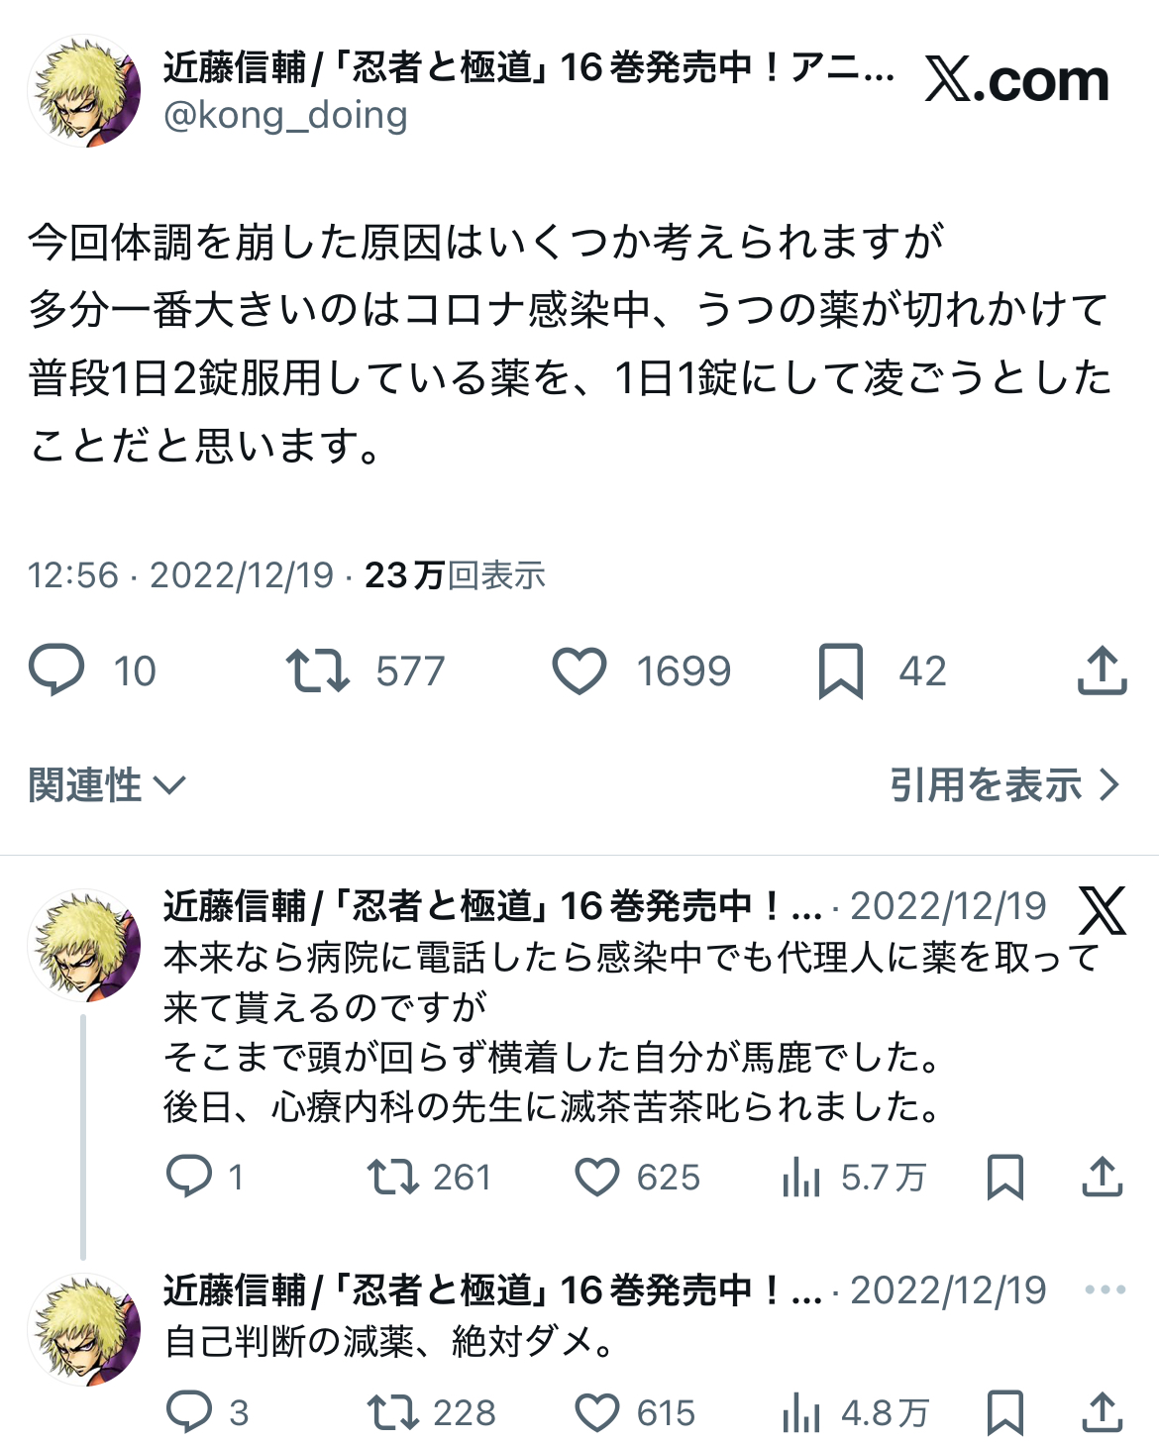Like the 自己判断の減薬 reply with 615 likes
The image size is (1159, 1443).
click(597, 1412)
